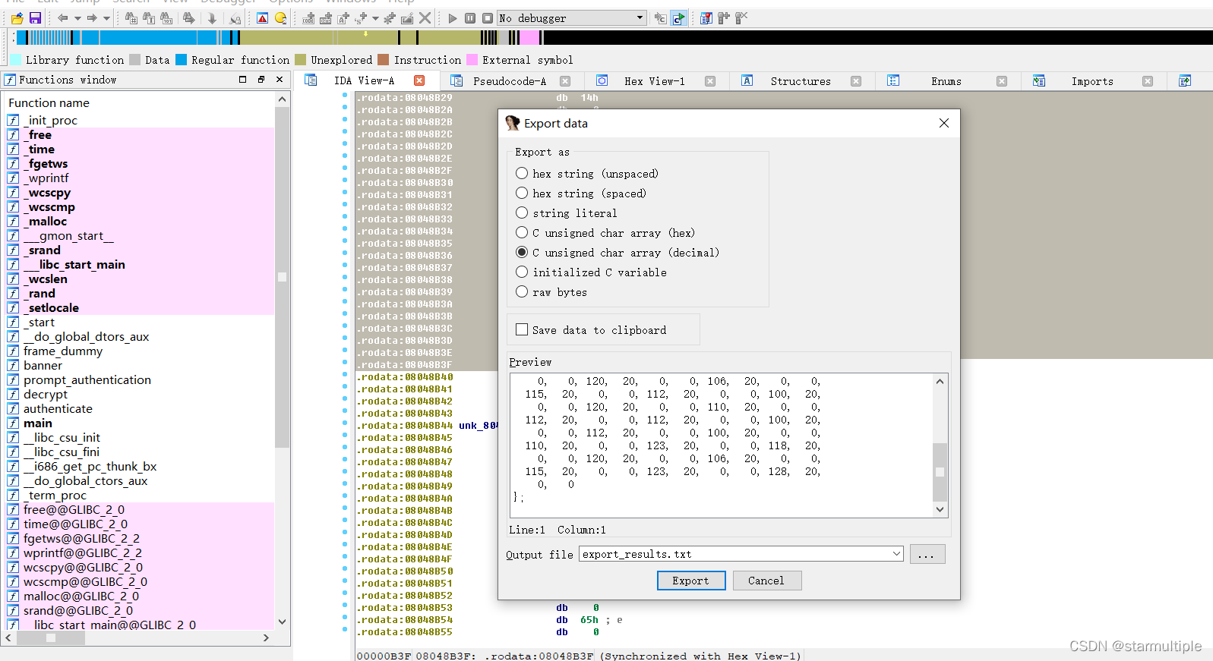Pause the process with the pause icon
This screenshot has width=1213, height=661.
tap(470, 18)
